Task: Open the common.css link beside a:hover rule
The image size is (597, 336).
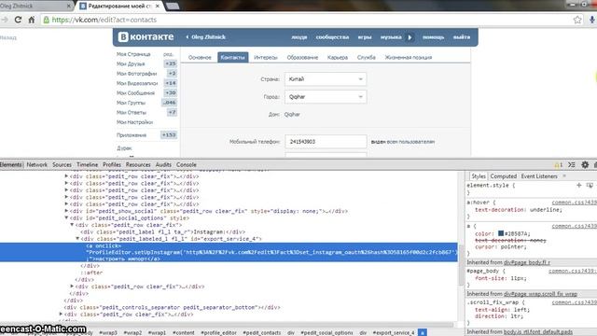Action: [x=575, y=203]
